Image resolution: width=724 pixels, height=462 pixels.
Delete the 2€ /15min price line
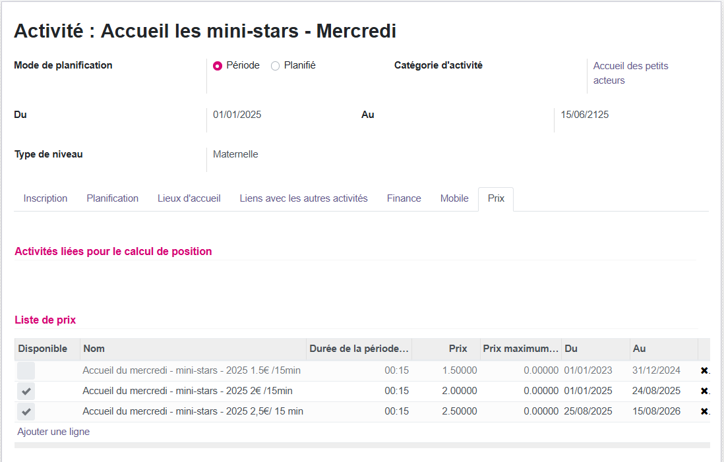(704, 391)
